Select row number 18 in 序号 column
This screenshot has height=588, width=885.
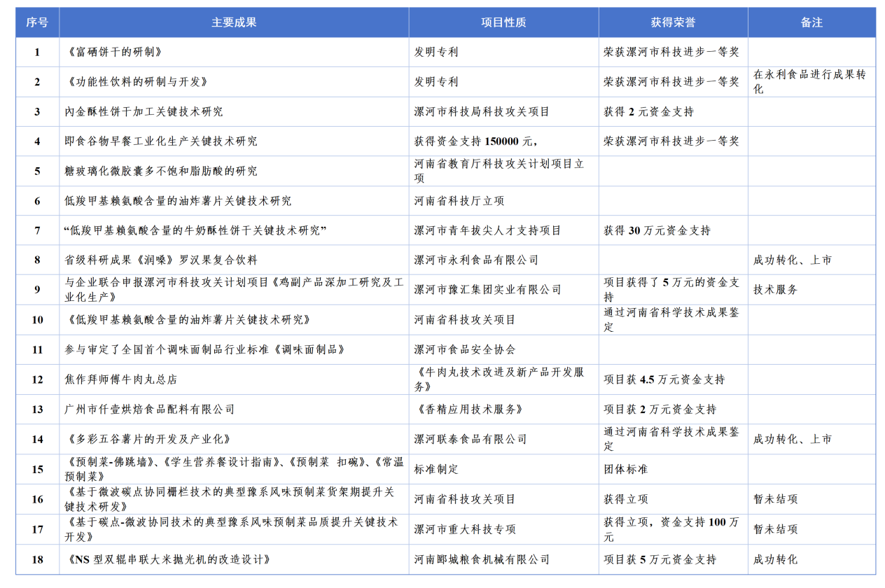(x=37, y=560)
